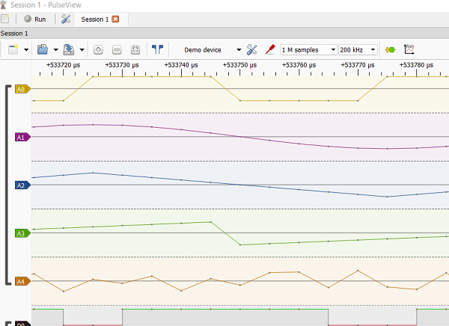Click the new view icon
This screenshot has width=449, height=326.
tap(13, 50)
